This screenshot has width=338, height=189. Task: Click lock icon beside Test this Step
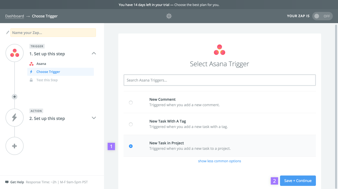click(31, 80)
